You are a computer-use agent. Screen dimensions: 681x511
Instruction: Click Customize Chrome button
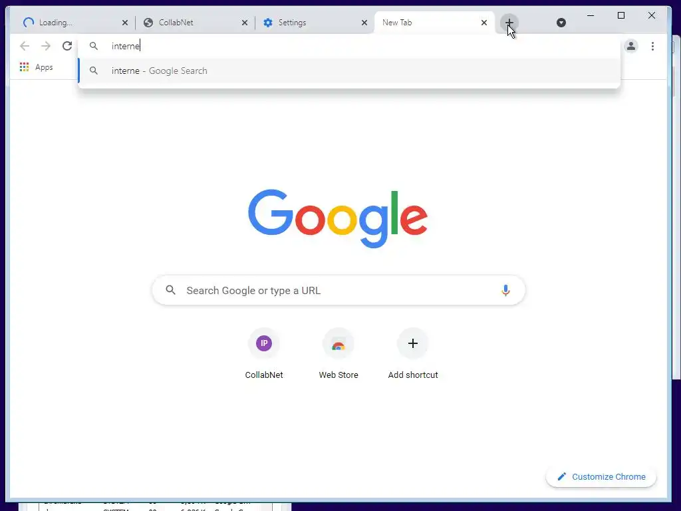601,476
